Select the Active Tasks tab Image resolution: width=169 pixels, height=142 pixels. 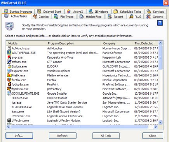16,16
